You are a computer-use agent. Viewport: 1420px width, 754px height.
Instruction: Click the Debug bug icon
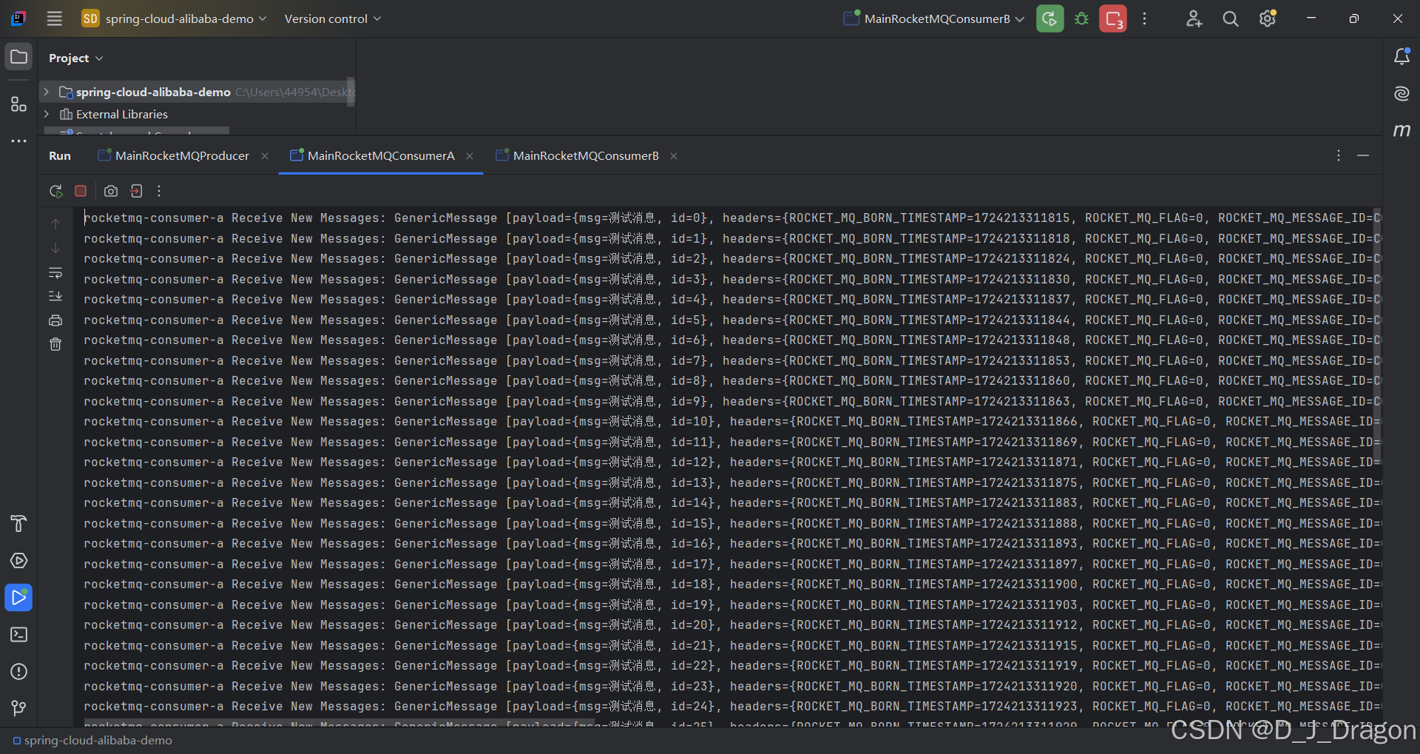(x=1081, y=18)
